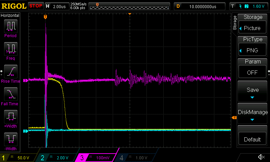Image resolution: width=270 pixels, height=162 pixels.
Task: Click the 6.00k pts memory depth readout
Action: [78, 8]
